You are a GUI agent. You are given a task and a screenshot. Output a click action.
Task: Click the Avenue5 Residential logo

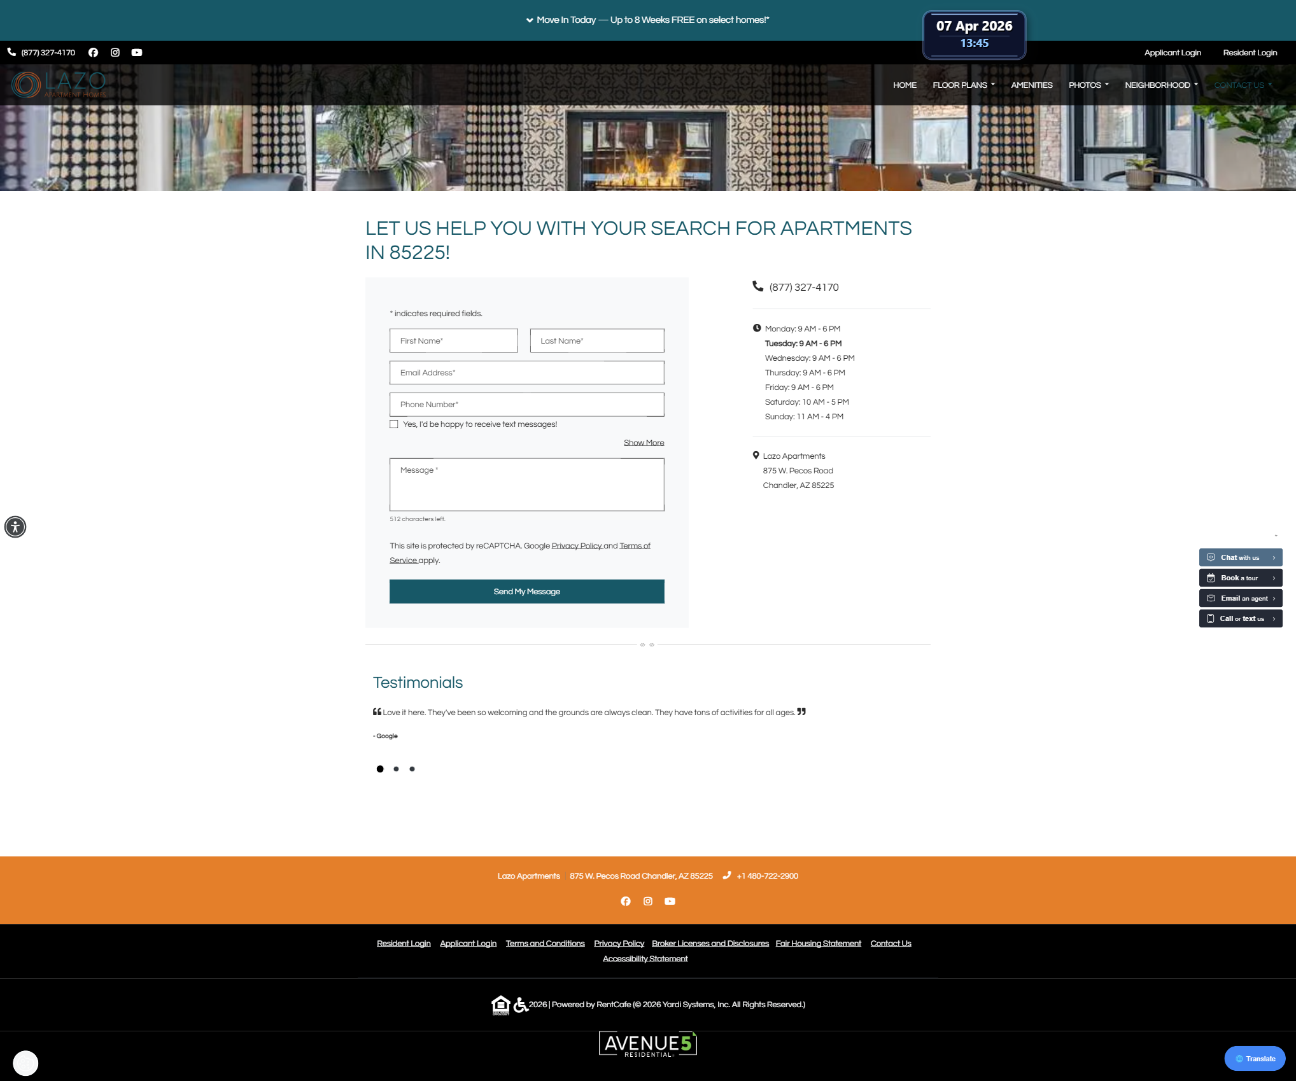647,1045
